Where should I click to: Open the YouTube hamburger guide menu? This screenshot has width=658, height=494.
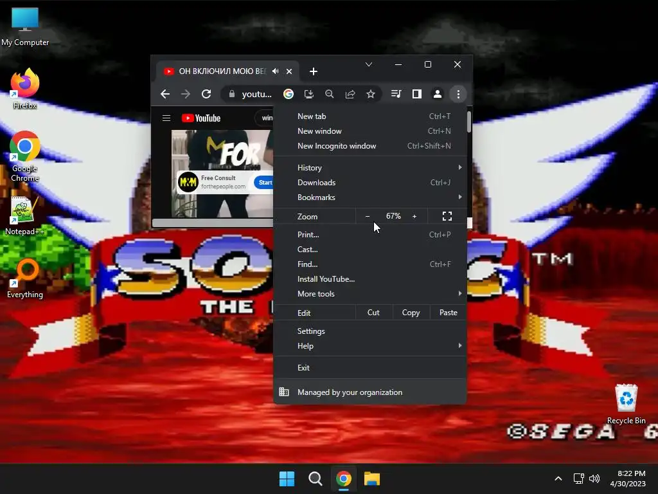coord(166,118)
